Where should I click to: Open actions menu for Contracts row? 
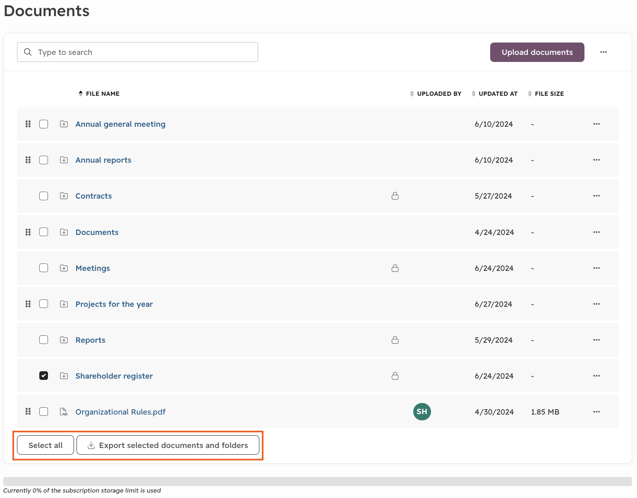click(x=596, y=196)
